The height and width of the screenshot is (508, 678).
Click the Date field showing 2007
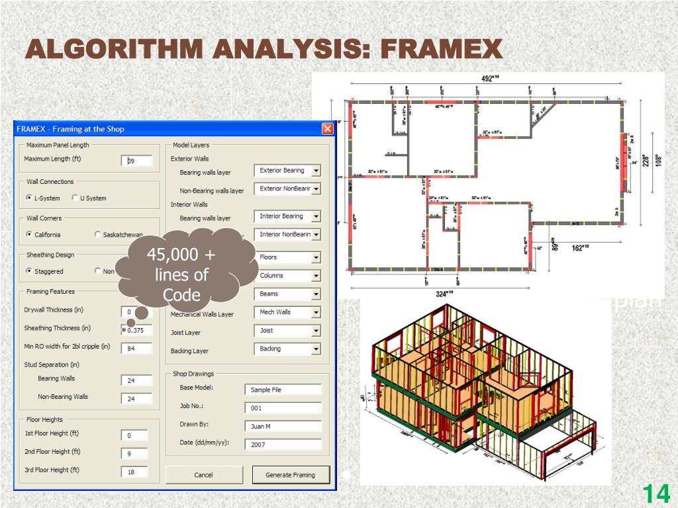(x=283, y=444)
